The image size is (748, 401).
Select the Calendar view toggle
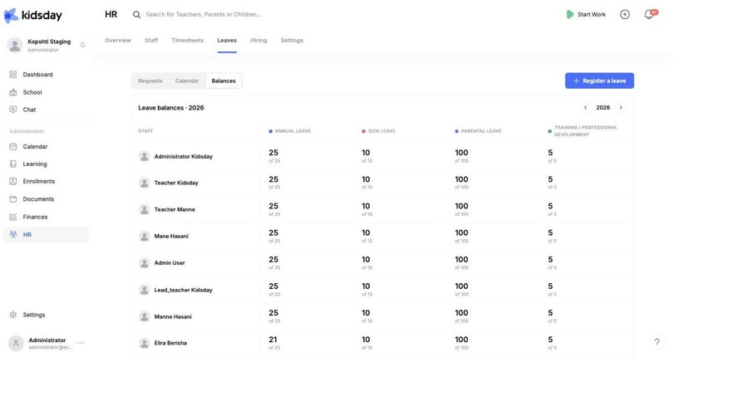click(187, 81)
